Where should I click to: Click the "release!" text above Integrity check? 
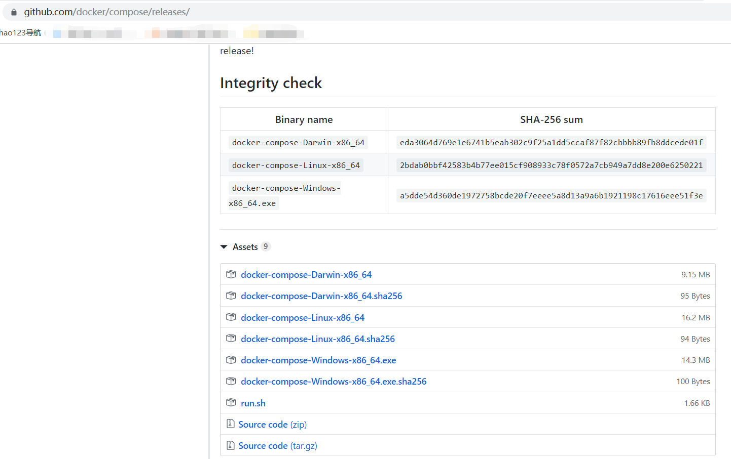click(x=237, y=51)
